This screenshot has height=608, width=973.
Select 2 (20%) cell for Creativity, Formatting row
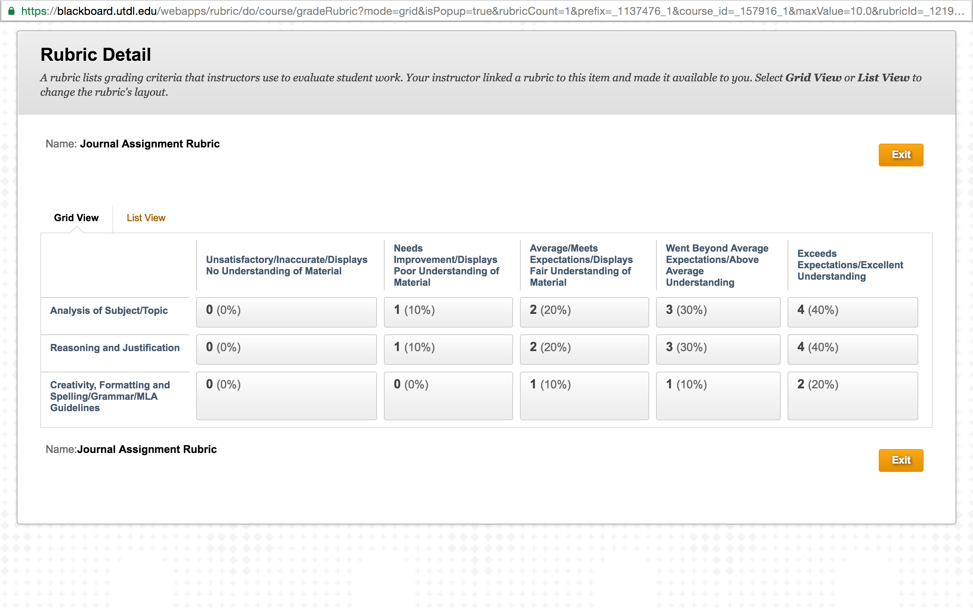pos(853,396)
